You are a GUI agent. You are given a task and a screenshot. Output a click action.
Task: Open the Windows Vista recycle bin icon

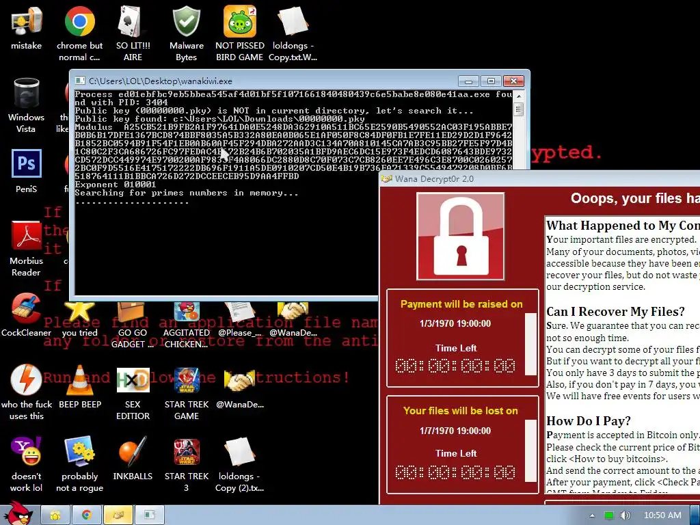tap(27, 105)
